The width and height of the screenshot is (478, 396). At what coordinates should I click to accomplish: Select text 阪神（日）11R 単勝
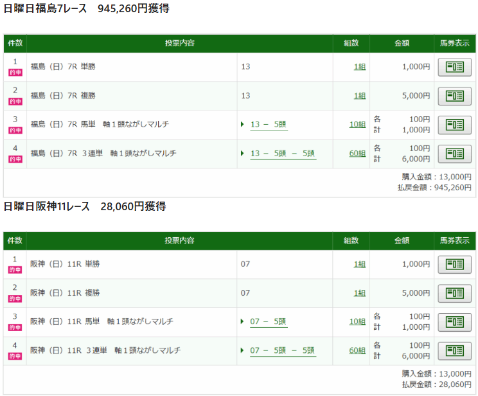click(x=65, y=264)
